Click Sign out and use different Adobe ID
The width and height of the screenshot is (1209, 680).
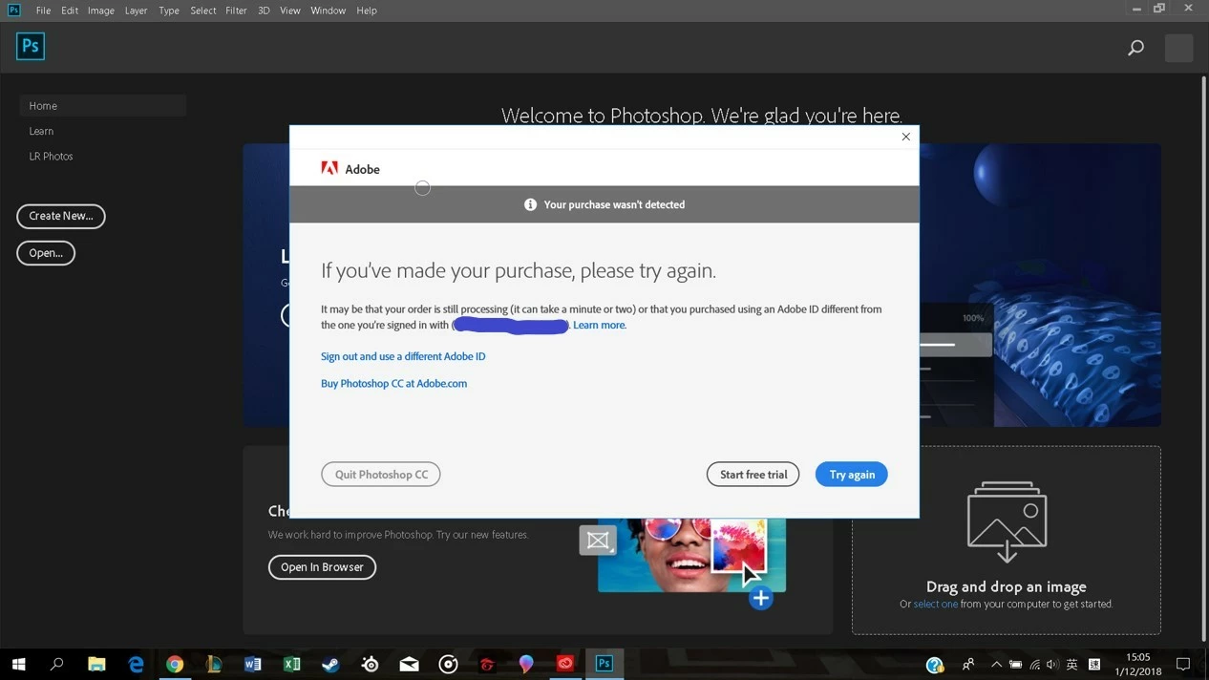click(403, 356)
